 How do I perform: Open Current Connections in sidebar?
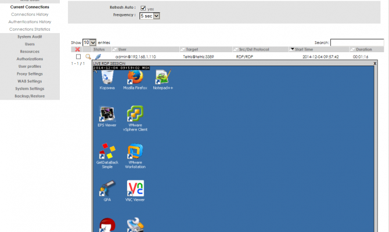(30, 7)
